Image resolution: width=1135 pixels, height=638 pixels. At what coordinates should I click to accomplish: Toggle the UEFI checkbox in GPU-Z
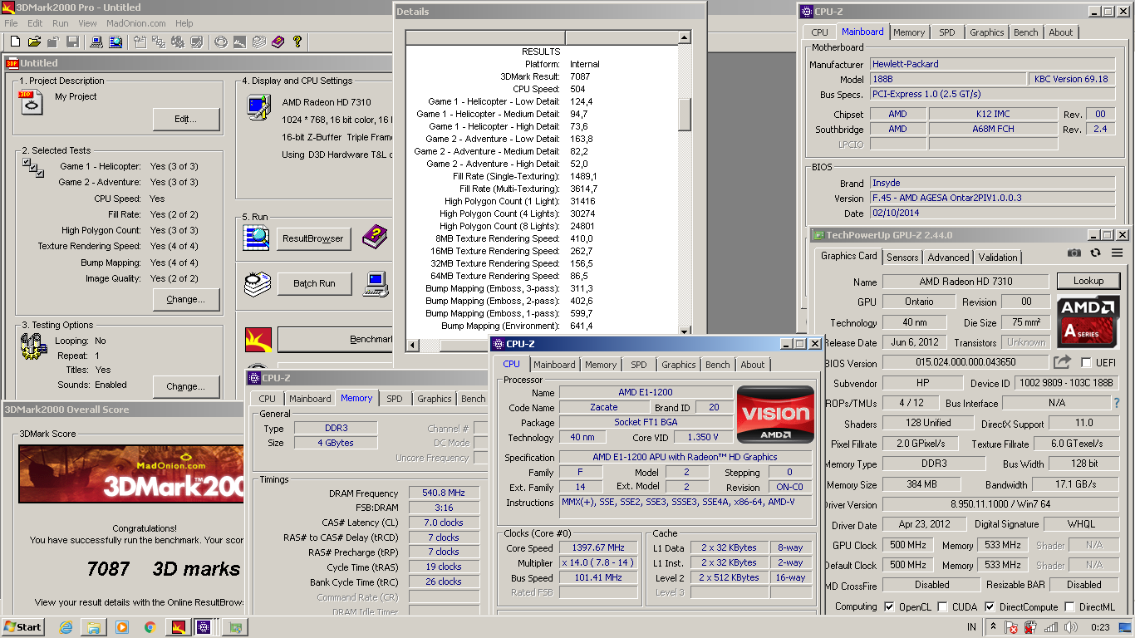tap(1086, 363)
